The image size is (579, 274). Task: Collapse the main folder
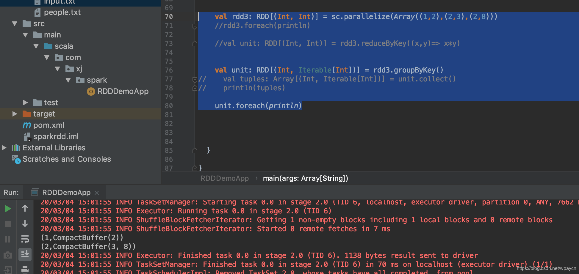25,35
